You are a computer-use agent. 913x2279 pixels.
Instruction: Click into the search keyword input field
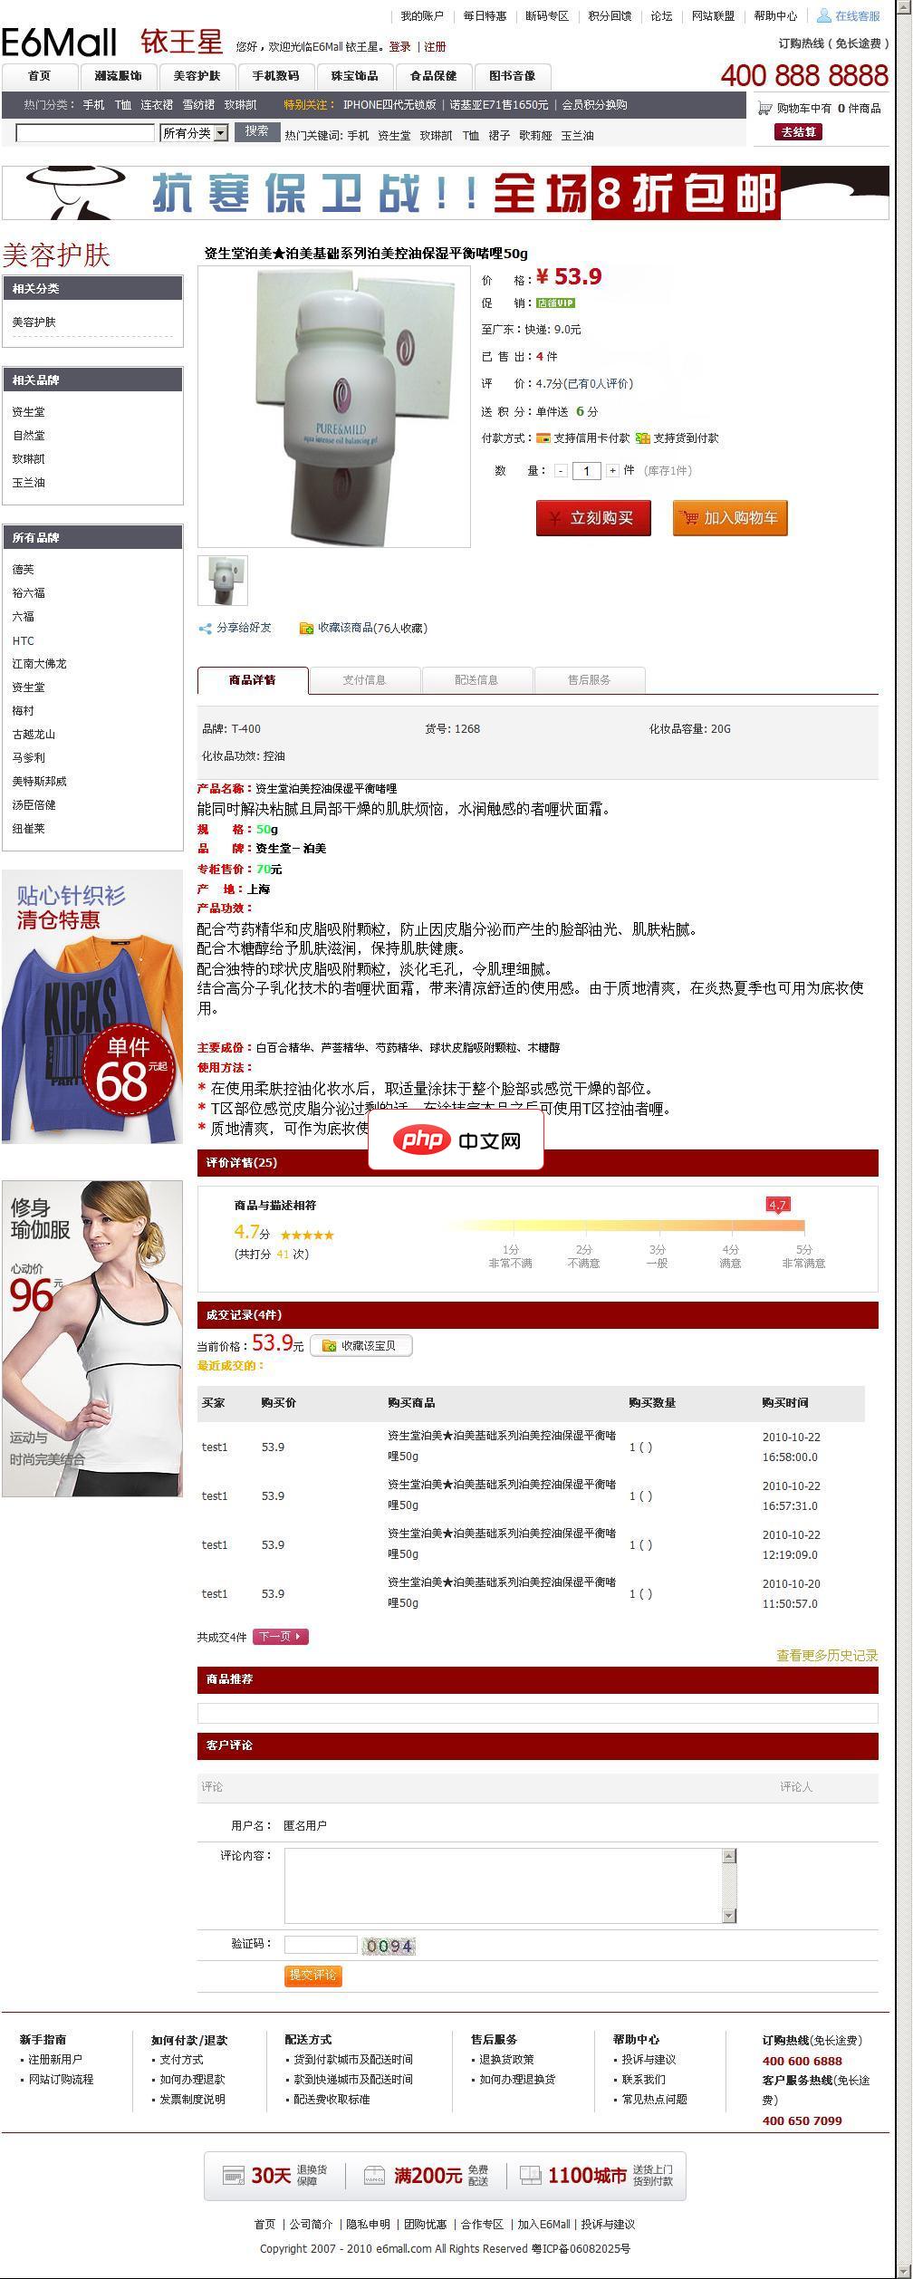point(85,133)
